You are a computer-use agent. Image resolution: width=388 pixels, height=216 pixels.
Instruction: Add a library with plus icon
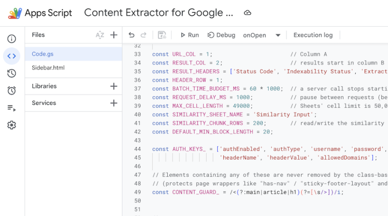114,86
